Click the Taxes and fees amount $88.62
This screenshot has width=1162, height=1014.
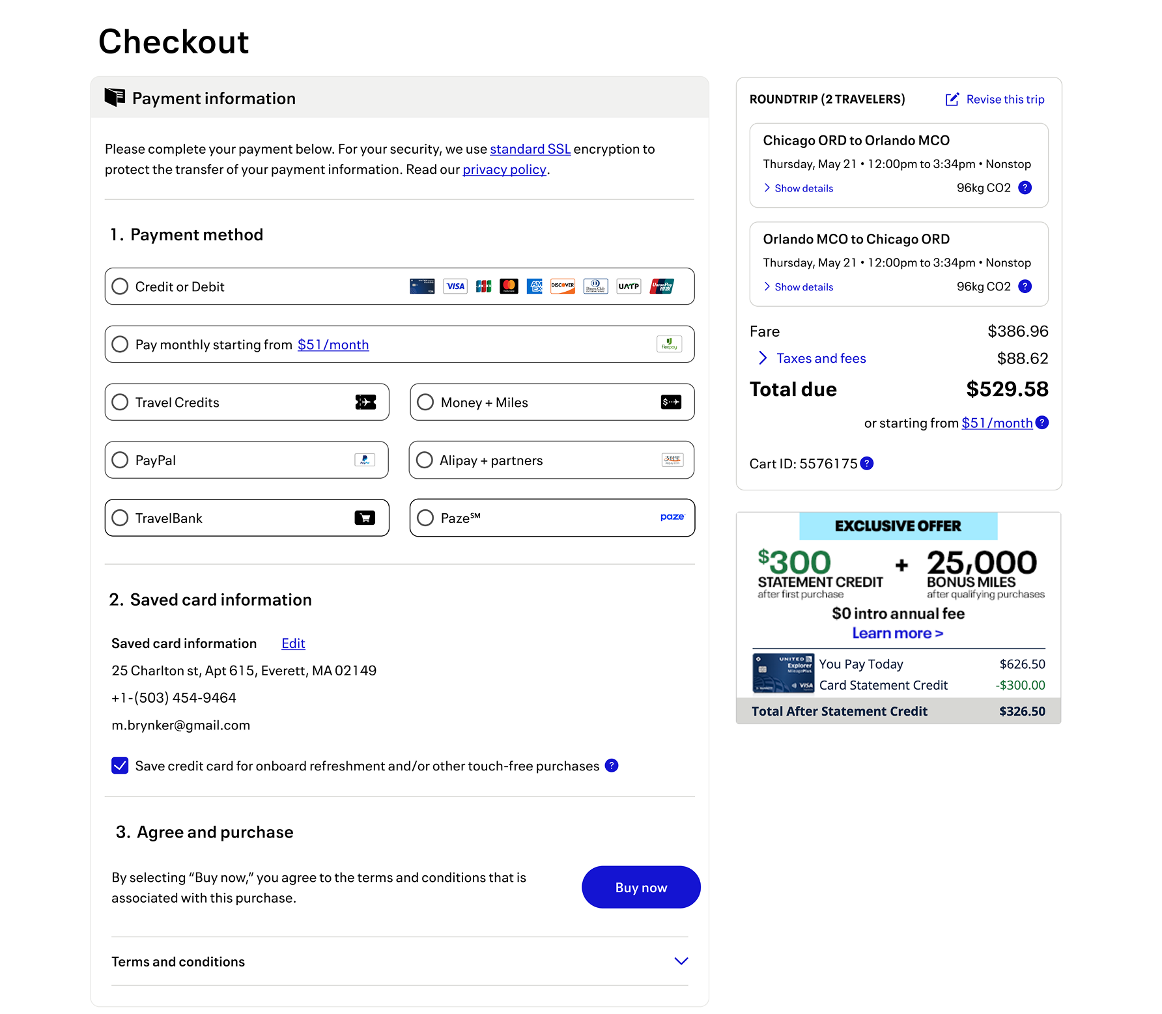[1023, 358]
